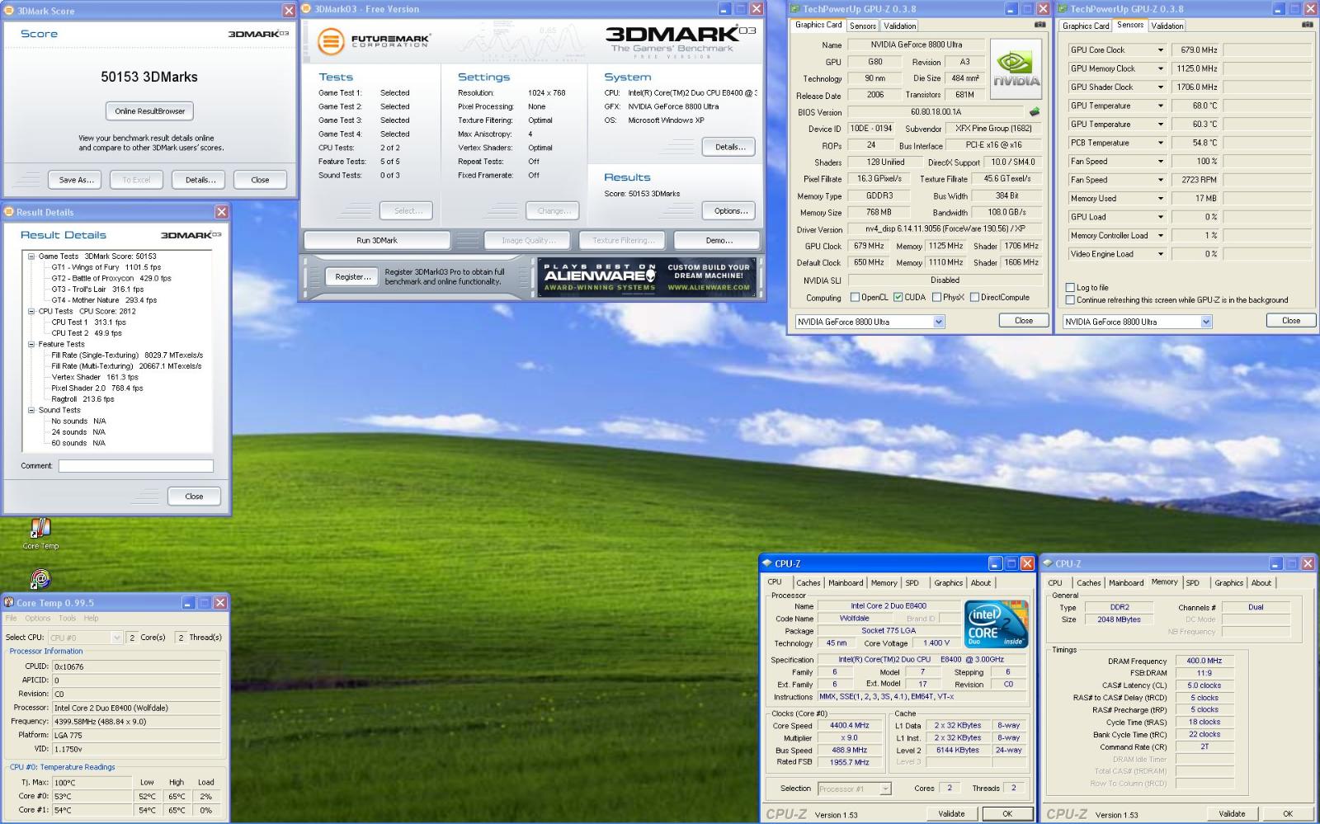This screenshot has width=1320, height=824.
Task: Click title bar icon of CPU-Z CPU-tab window
Action: (766, 563)
